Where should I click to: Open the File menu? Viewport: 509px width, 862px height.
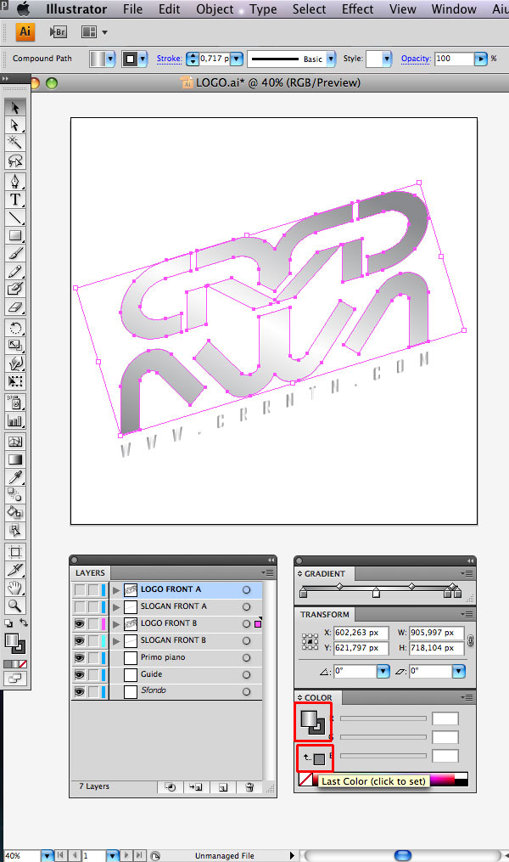coord(132,9)
